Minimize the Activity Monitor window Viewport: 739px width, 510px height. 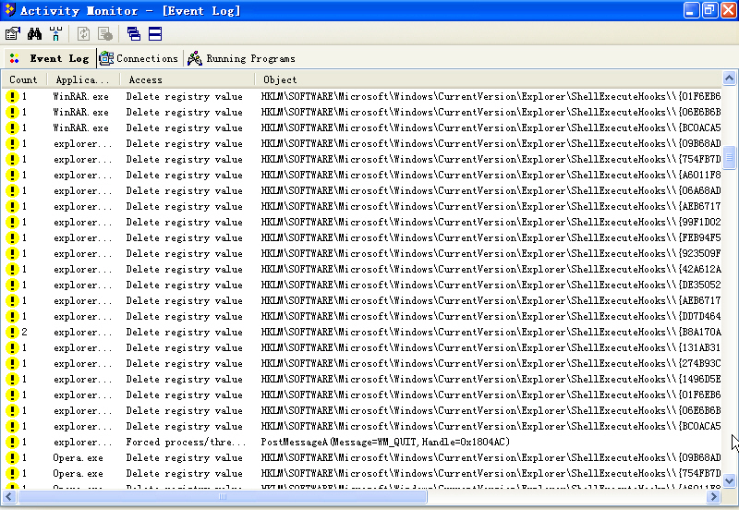tap(691, 10)
